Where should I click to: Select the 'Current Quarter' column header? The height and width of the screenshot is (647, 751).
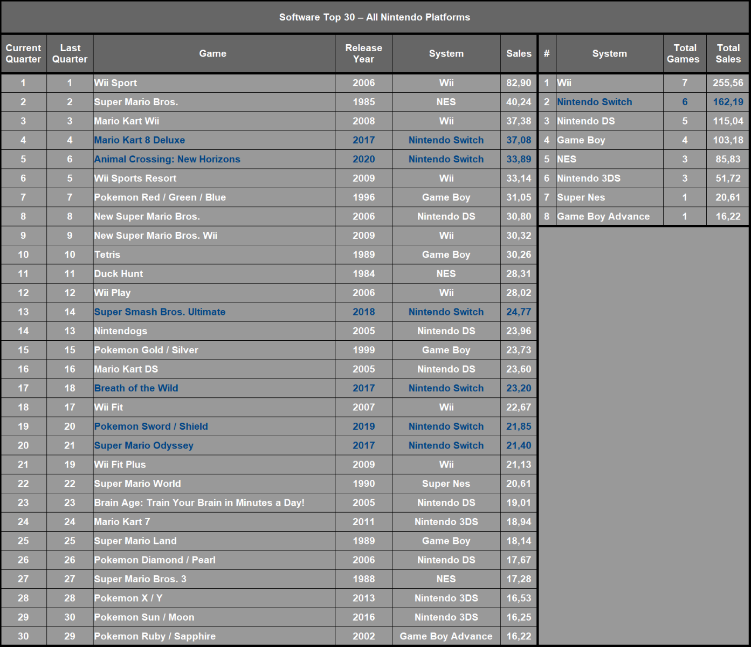(x=23, y=53)
